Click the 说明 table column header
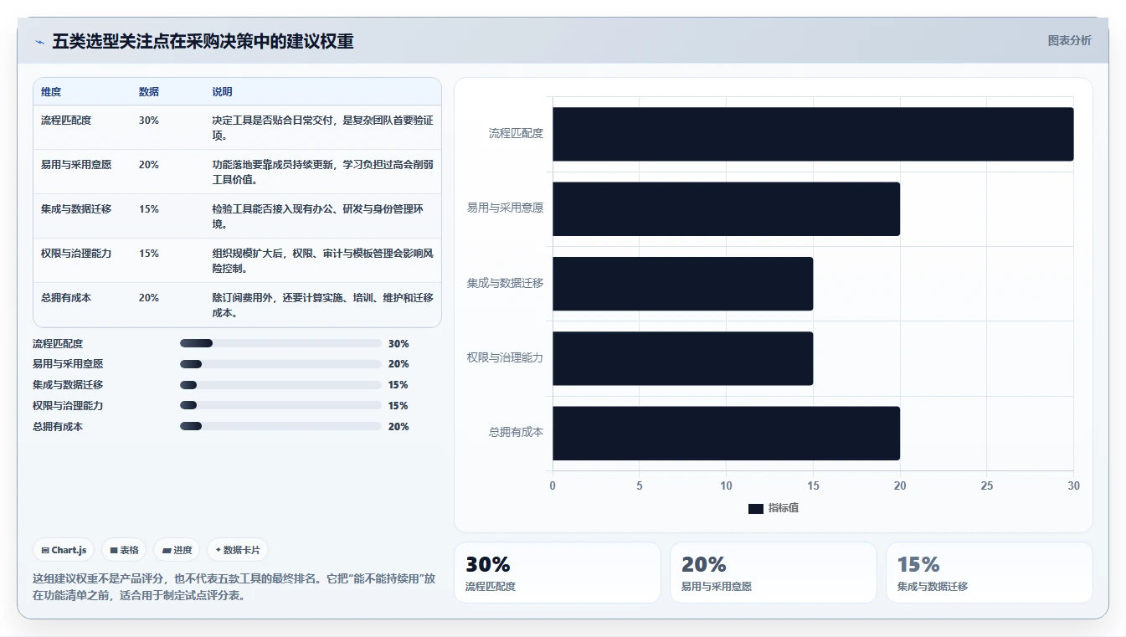Viewport: 1126px width, 637px height. [x=222, y=92]
